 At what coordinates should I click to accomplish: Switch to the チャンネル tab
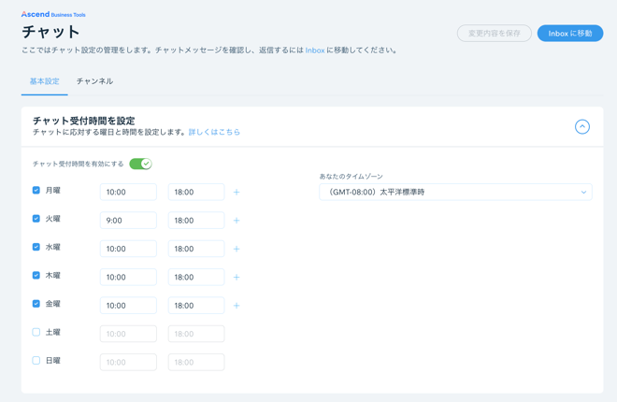pyautogui.click(x=94, y=81)
